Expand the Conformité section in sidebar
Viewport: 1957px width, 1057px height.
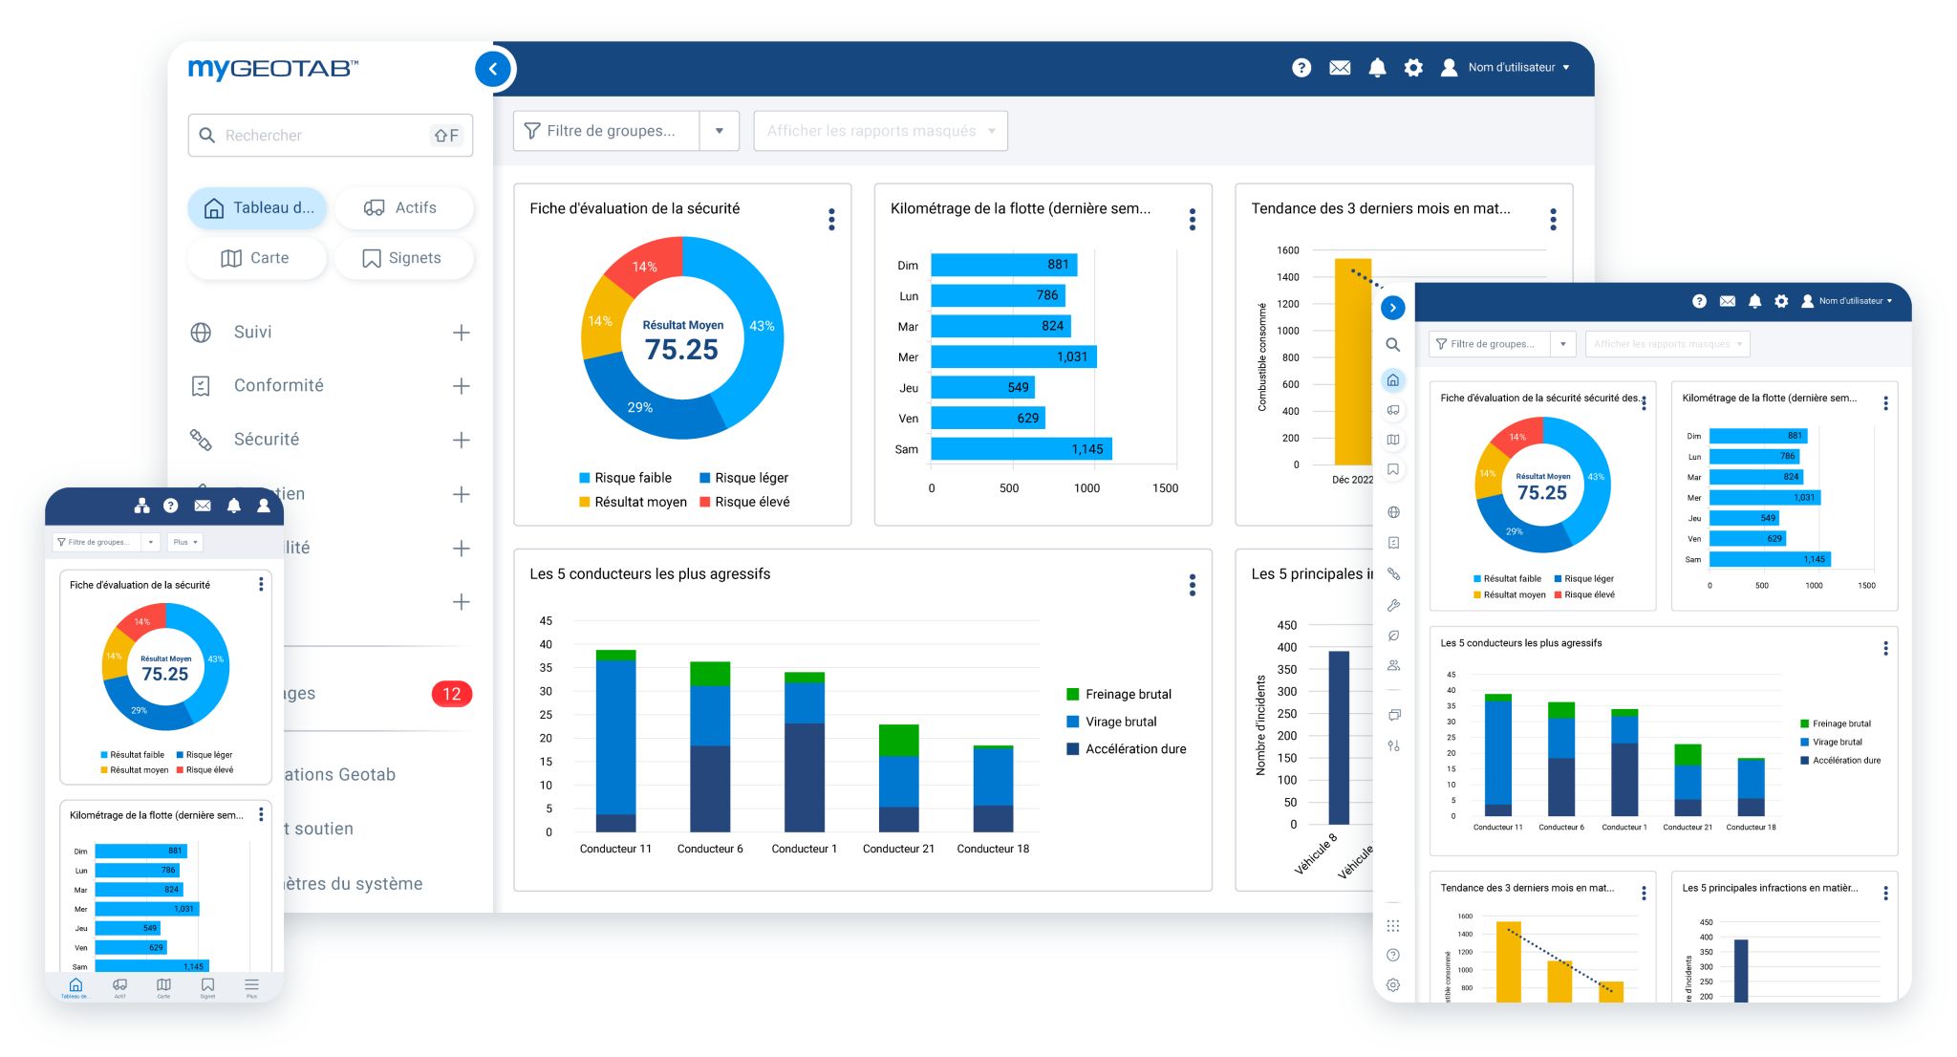tap(462, 386)
